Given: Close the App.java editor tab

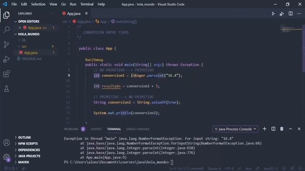Looking at the screenshot, I should [x=86, y=13].
